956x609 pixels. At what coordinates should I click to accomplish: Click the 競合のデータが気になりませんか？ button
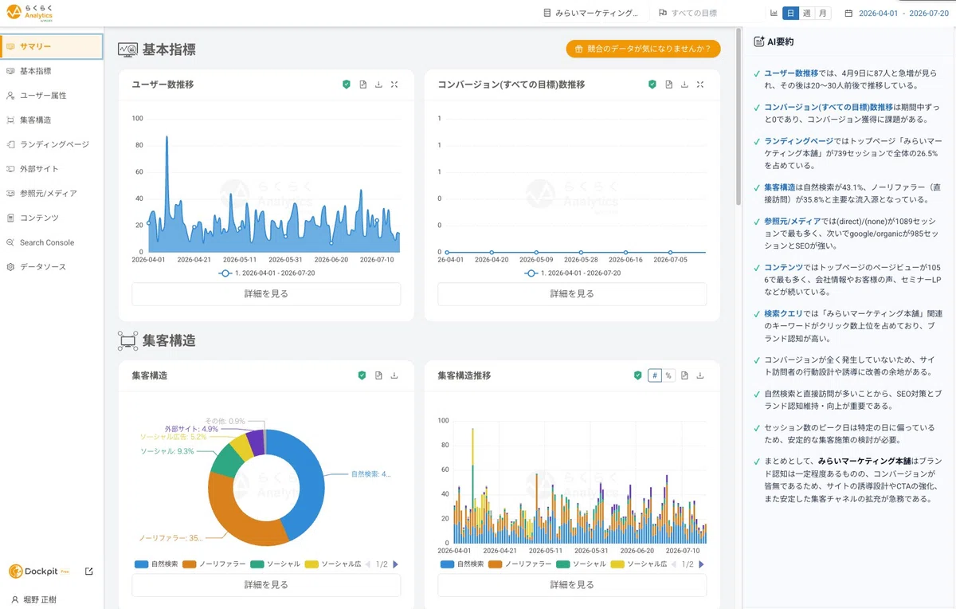click(x=643, y=49)
